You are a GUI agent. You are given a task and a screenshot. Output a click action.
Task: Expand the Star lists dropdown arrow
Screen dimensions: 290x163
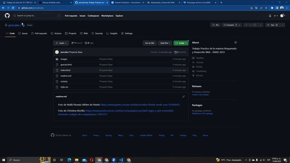point(283,25)
